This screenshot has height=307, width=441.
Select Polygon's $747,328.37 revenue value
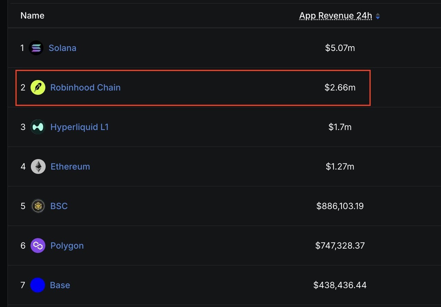pos(340,246)
